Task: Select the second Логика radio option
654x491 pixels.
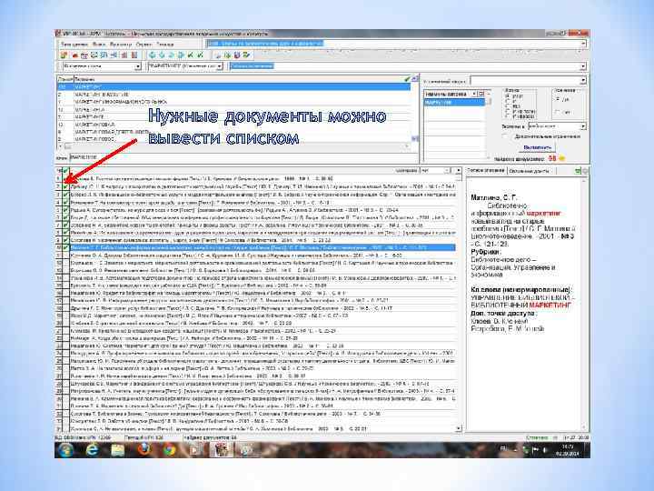Action: click(x=508, y=101)
